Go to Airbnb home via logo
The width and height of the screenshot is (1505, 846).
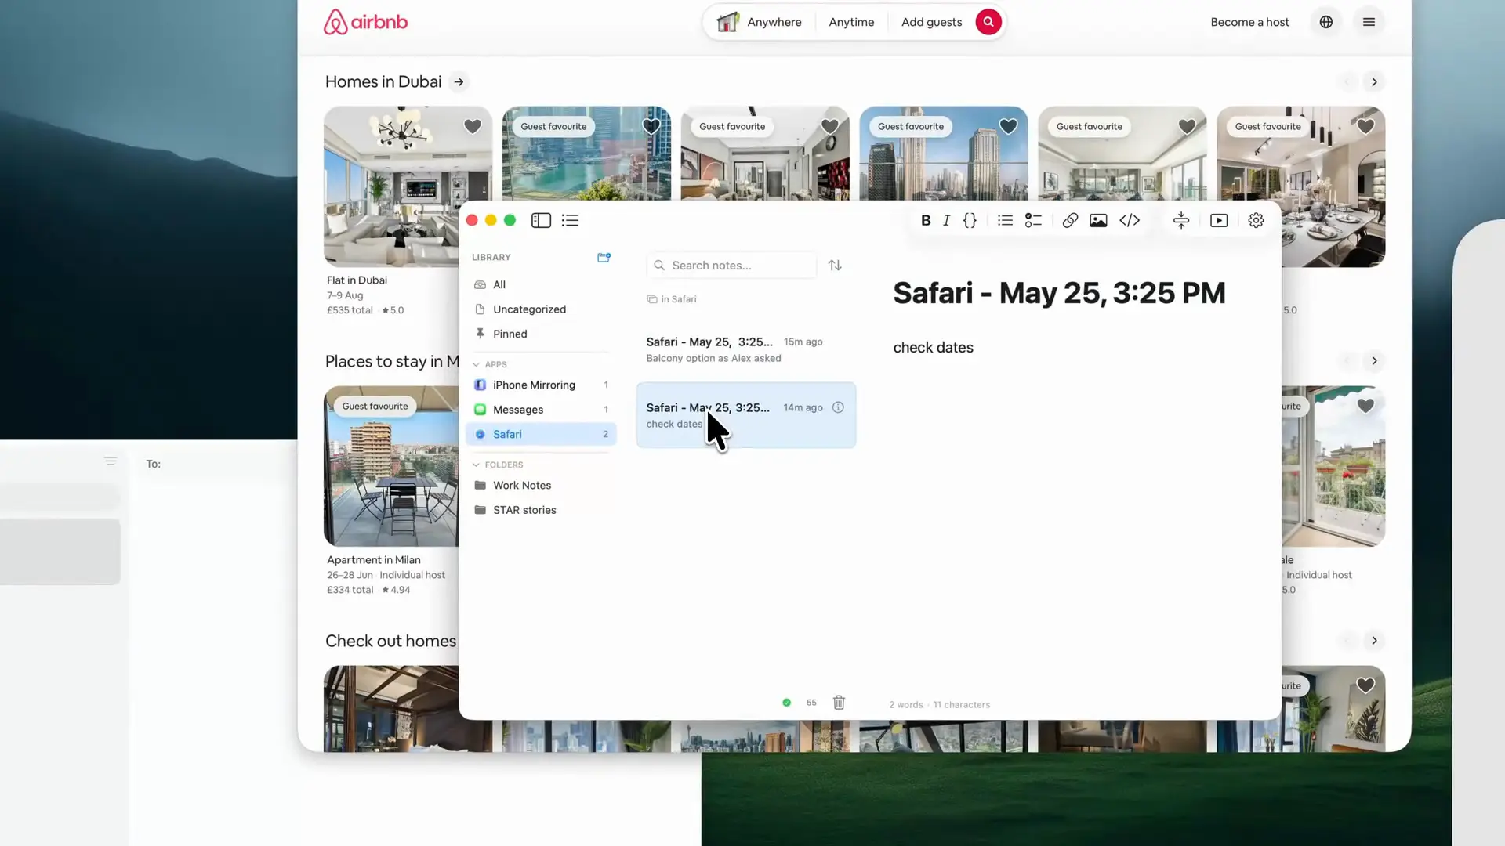pos(365,22)
